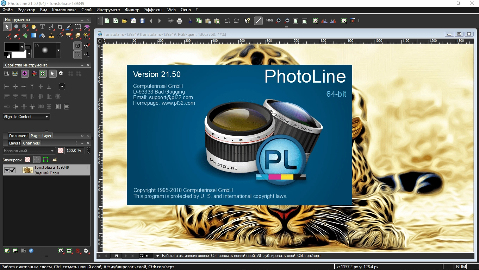479x270 pixels.
Task: Select the yellow ellipse shape tool
Action: click(x=33, y=27)
